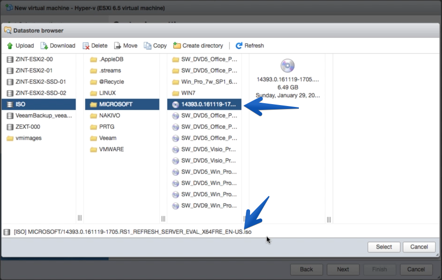
Task: Open the Win_Pro_7w_SP1_6... folder
Action: (205, 82)
